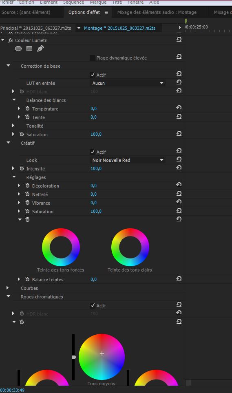232x393 pixels.
Task: Enable Plage dynamique élevée checkbox
Action: pyautogui.click(x=93, y=58)
